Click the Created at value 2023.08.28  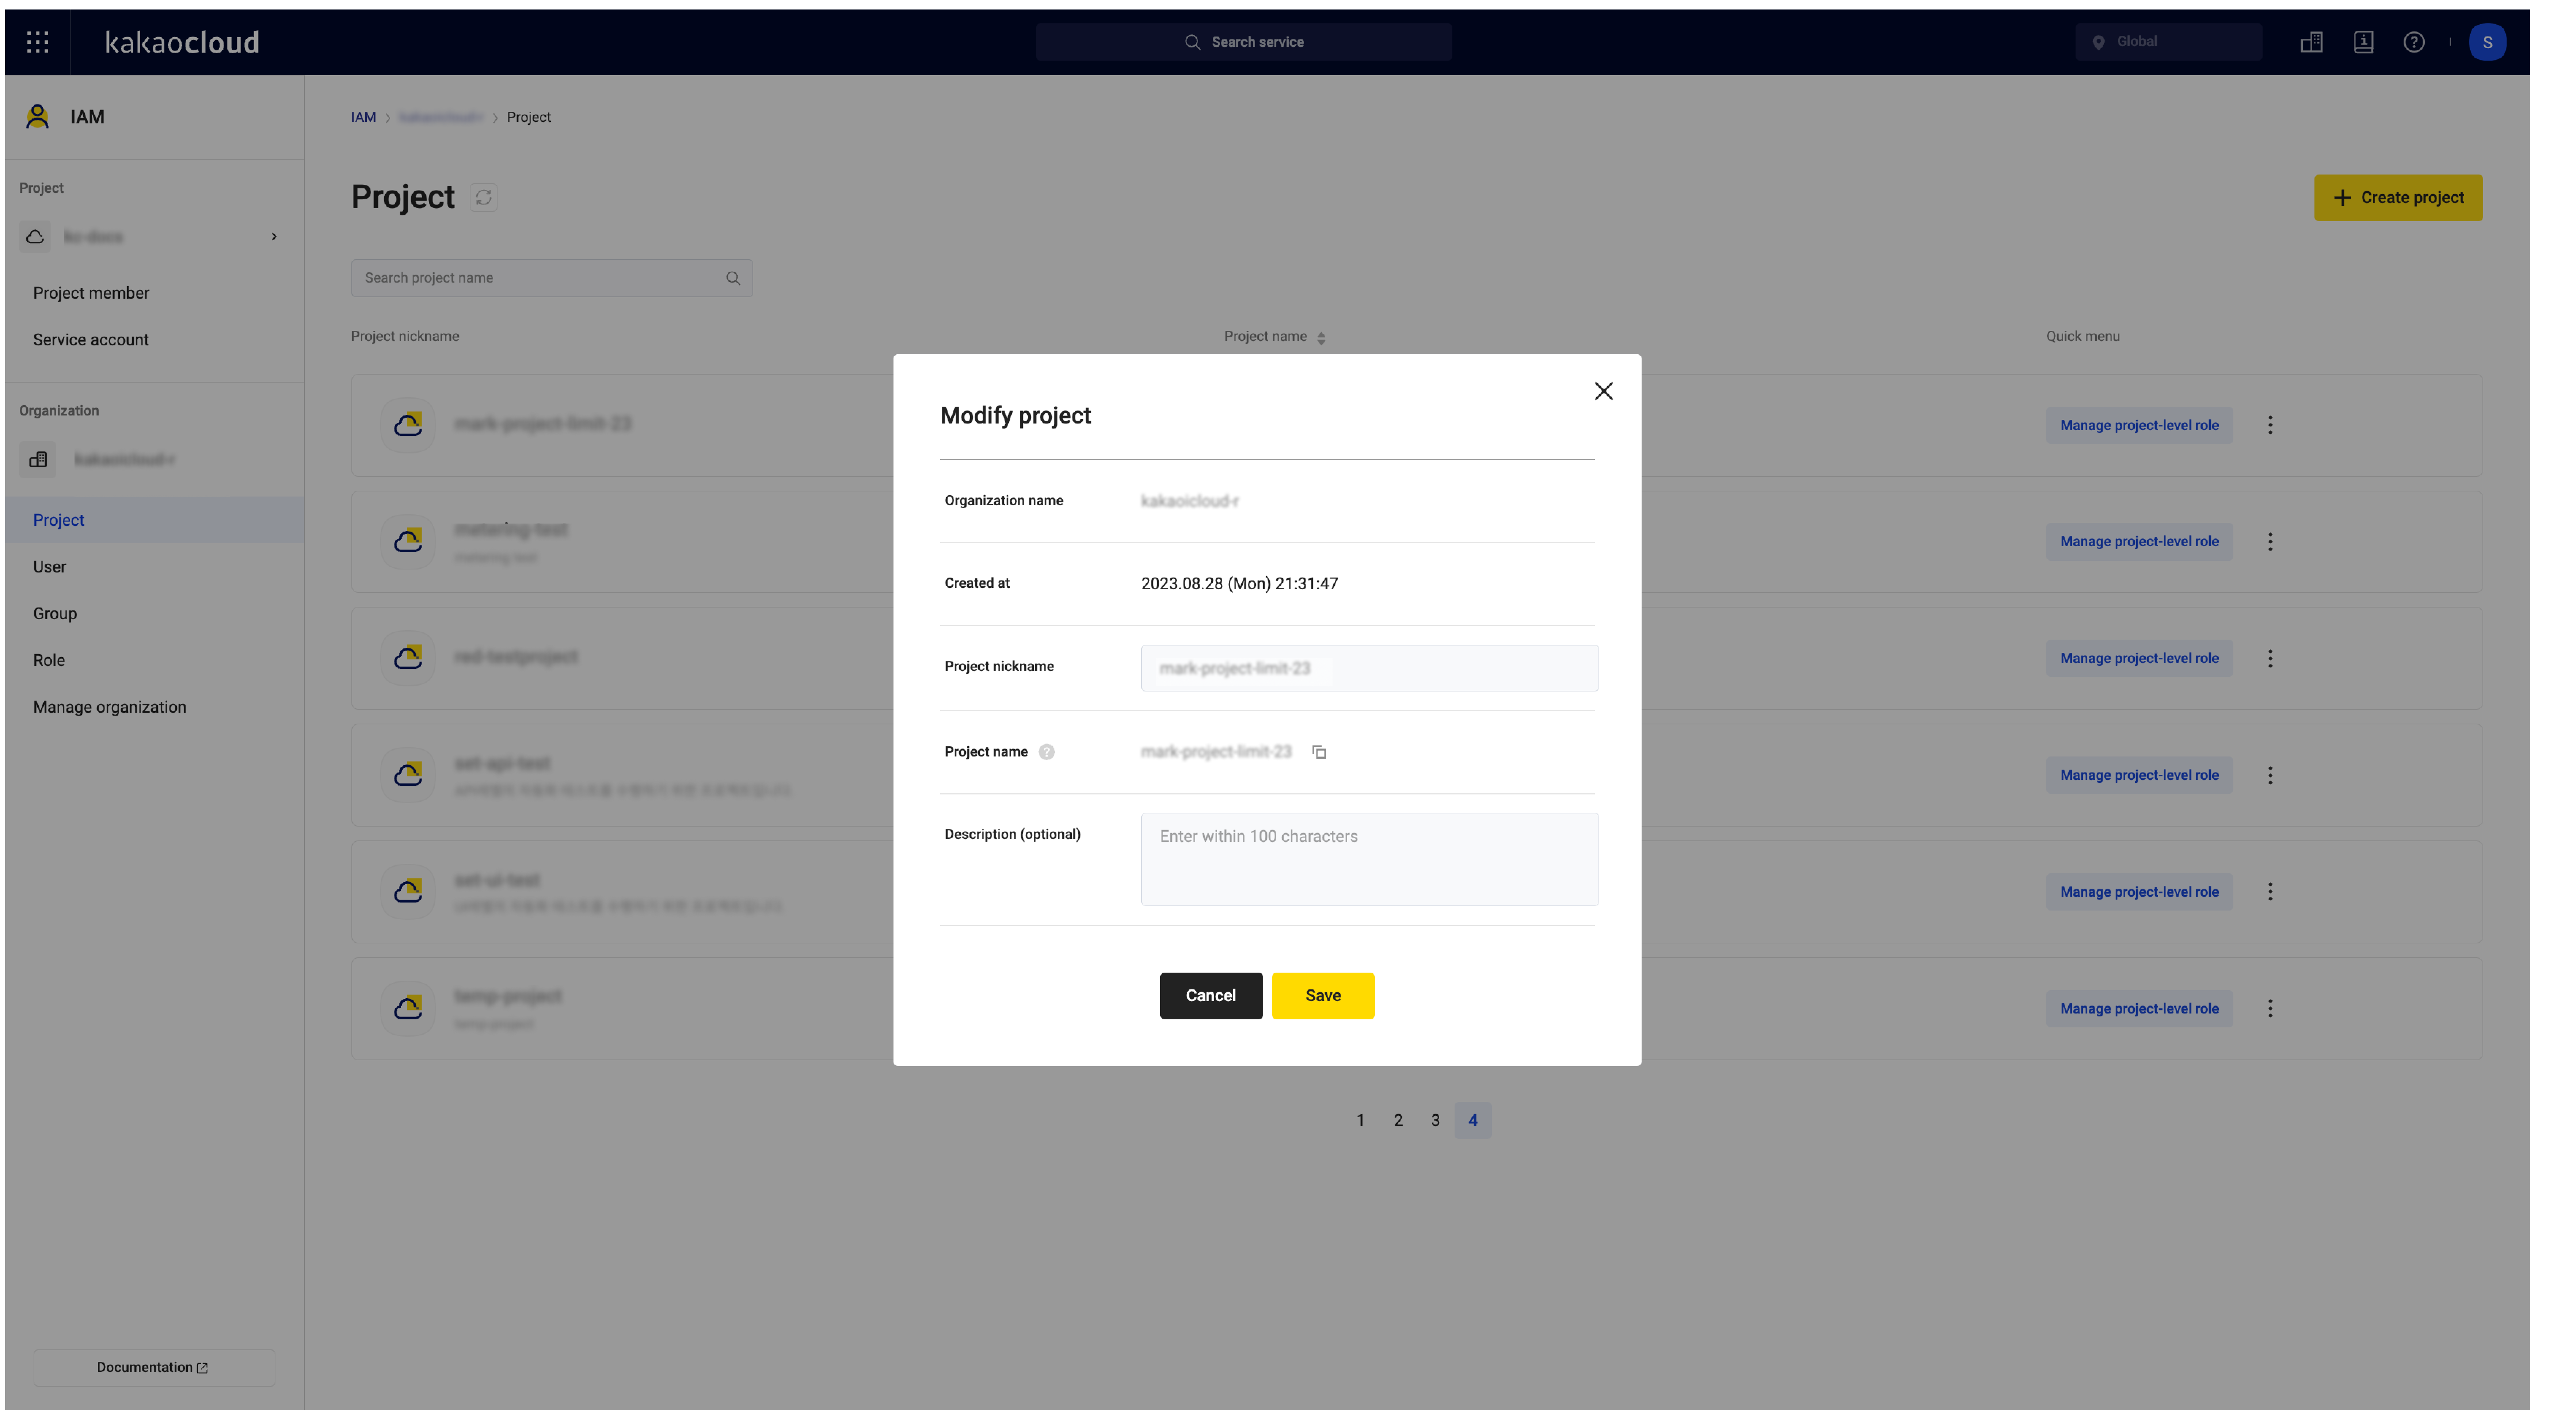(1239, 583)
